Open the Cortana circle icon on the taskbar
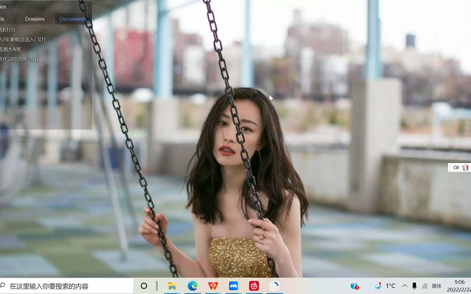Viewport: 471px width, 294px height. (x=144, y=286)
